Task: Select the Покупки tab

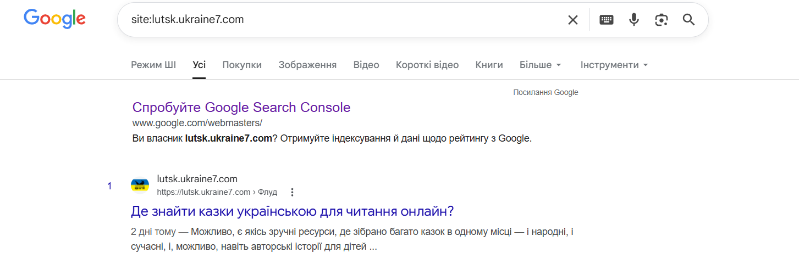Action: (242, 65)
